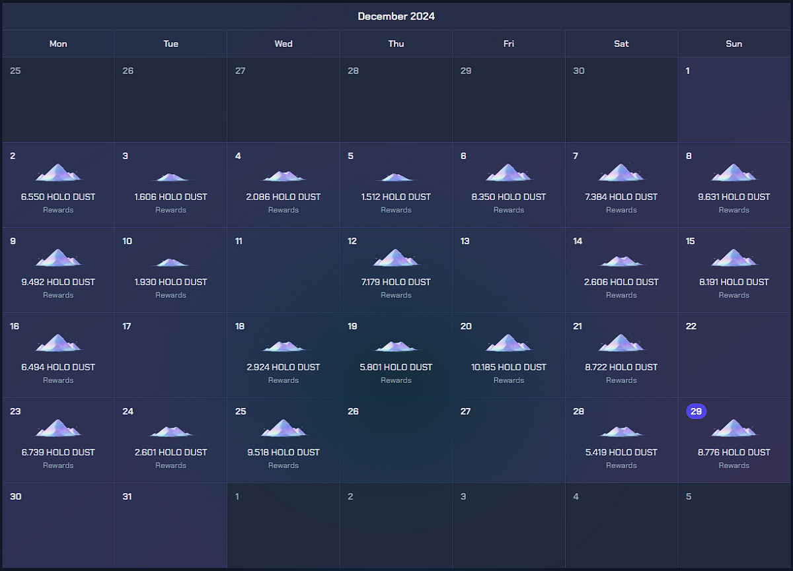
Task: Click the Thu column header
Action: click(396, 44)
